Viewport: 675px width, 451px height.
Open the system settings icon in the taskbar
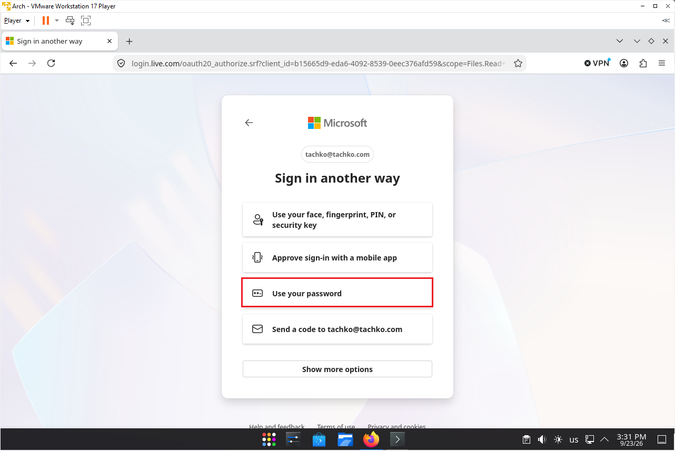(293, 439)
